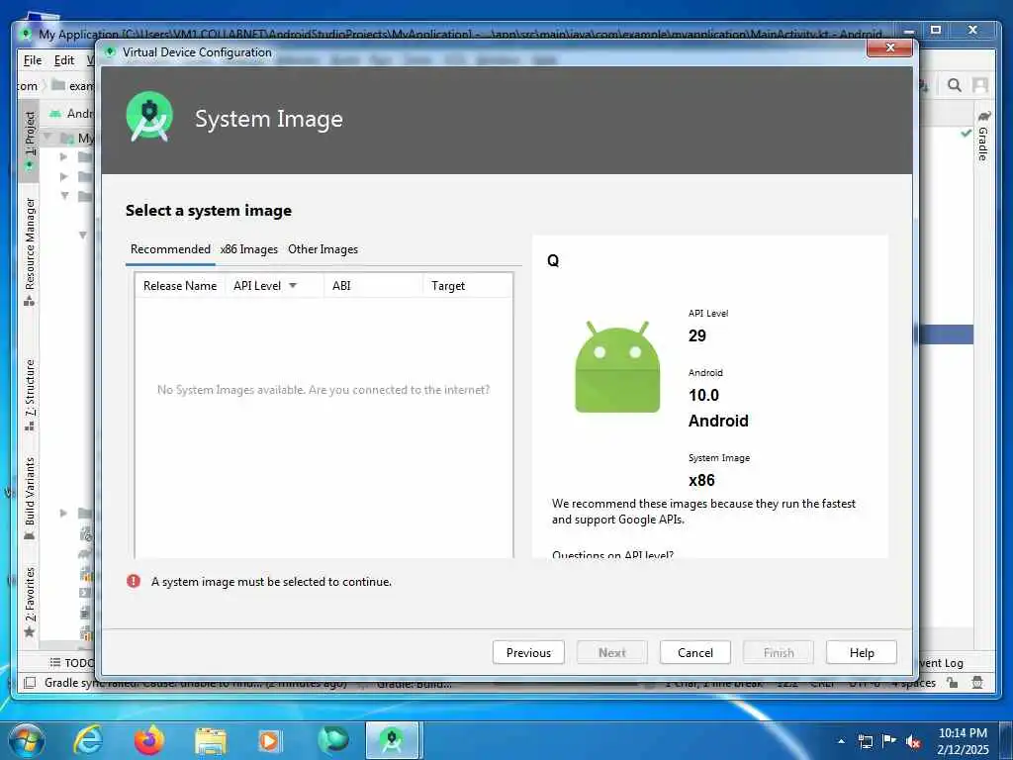The height and width of the screenshot is (760, 1013).
Task: Open the TODO tool window tab
Action: [72, 662]
